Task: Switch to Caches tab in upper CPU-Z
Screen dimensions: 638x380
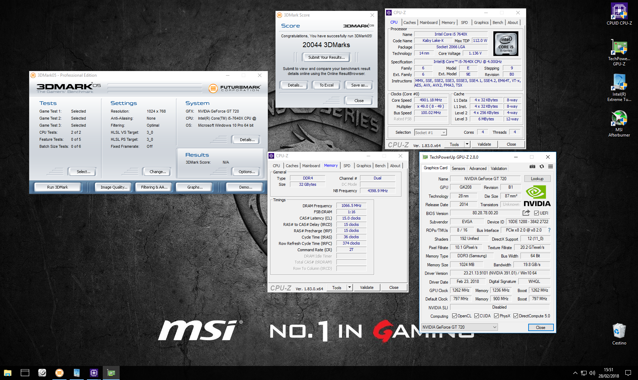Action: pyautogui.click(x=410, y=23)
